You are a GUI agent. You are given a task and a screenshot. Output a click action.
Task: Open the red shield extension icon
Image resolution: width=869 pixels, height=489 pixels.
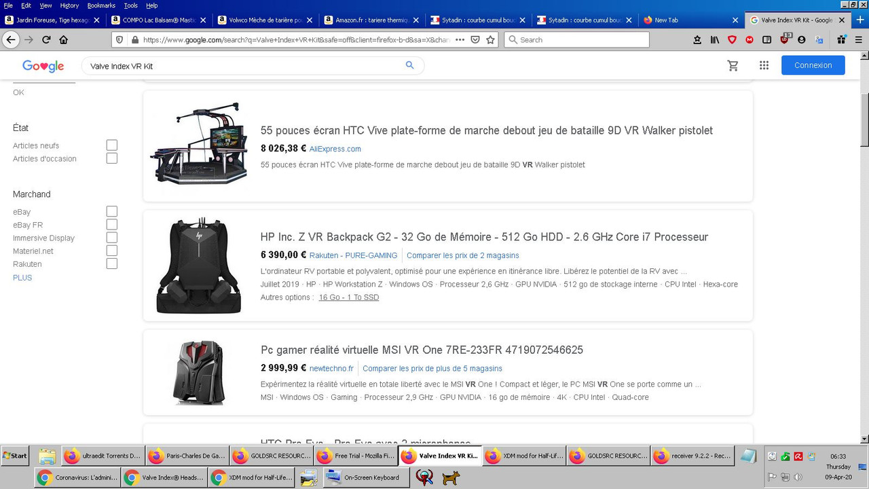pos(732,40)
